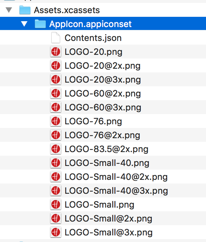The image size is (206, 242).
Task: Select the LOGO-76.png file name
Action: 93,121
